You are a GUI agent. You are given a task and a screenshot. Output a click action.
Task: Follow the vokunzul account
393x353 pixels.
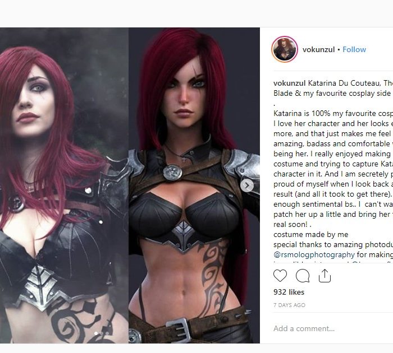tap(354, 49)
